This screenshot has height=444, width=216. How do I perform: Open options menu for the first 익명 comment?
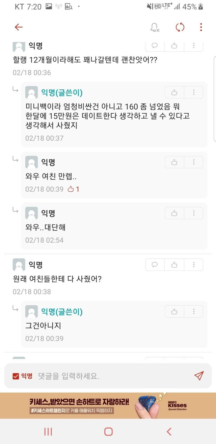click(194, 46)
